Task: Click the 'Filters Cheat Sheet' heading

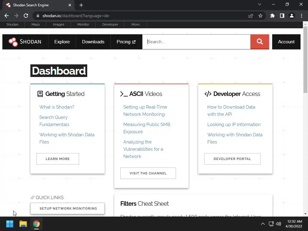Action: coord(145,204)
